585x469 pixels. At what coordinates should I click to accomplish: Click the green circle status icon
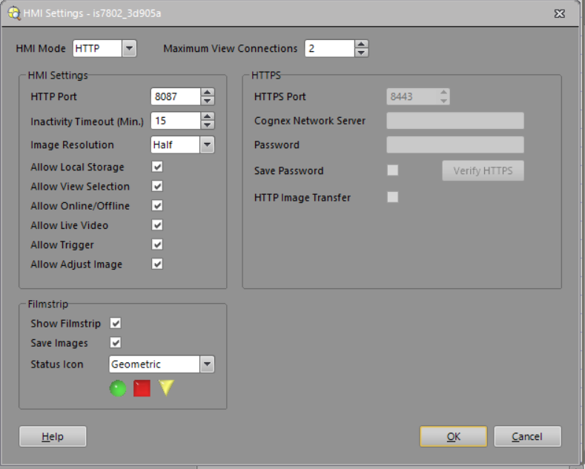tap(118, 389)
